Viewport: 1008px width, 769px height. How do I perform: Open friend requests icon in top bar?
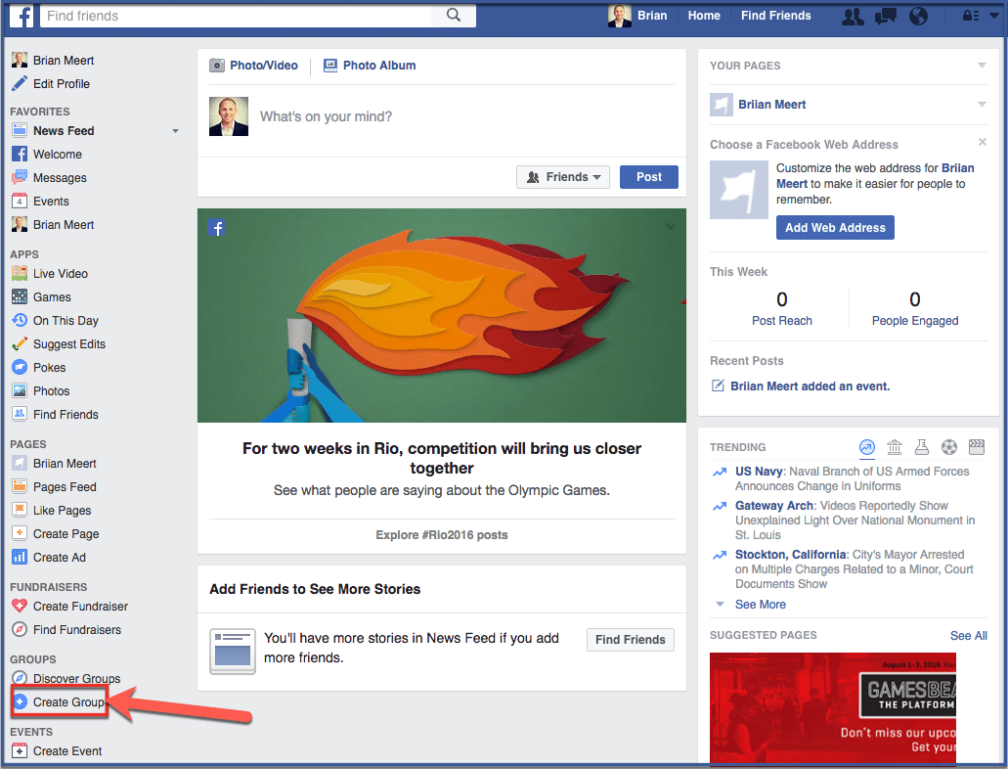pos(854,16)
